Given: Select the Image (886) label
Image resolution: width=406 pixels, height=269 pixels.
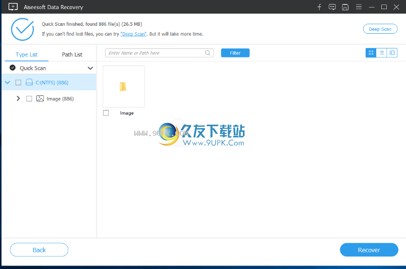Looking at the screenshot, I should [x=60, y=98].
